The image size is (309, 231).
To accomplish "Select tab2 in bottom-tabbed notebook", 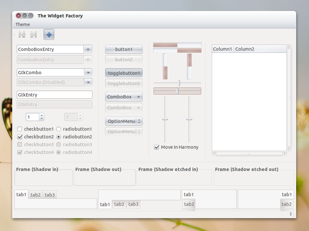I will 119,204.
